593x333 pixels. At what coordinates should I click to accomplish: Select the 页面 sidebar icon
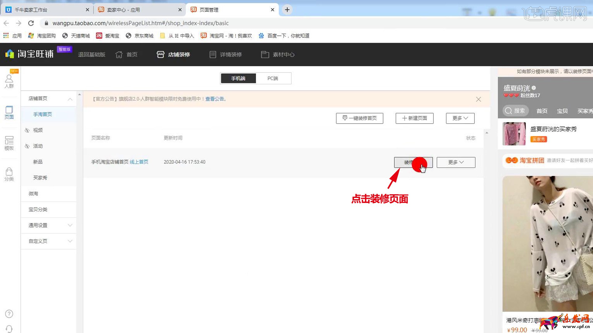[9, 112]
